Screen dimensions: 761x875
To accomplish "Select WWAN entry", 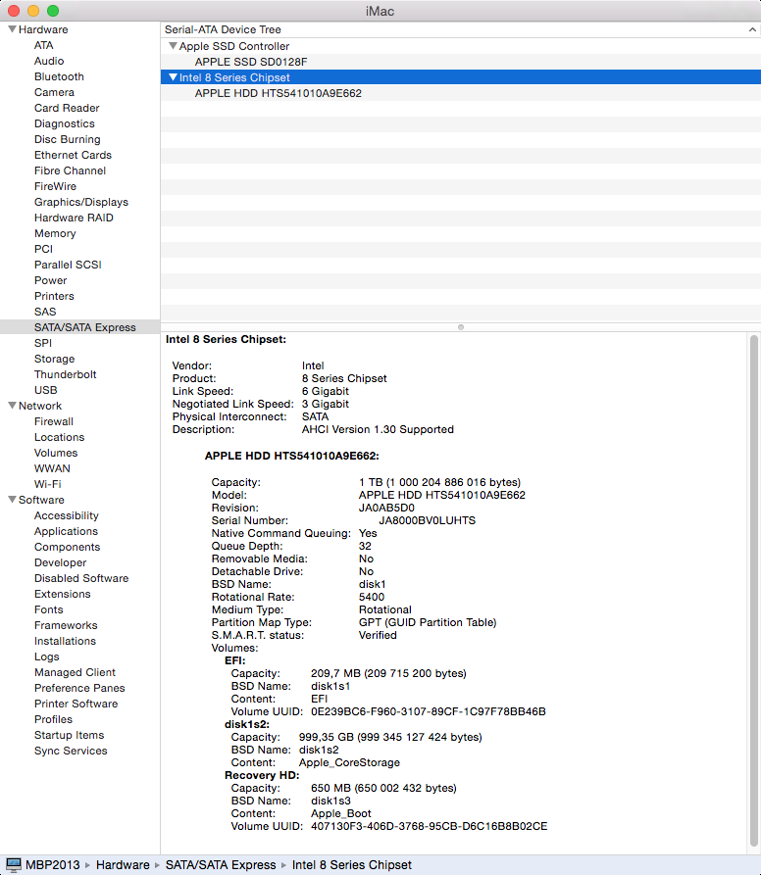I will (x=53, y=468).
